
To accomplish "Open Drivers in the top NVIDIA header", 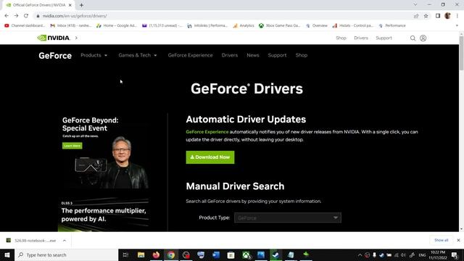I will click(x=361, y=38).
